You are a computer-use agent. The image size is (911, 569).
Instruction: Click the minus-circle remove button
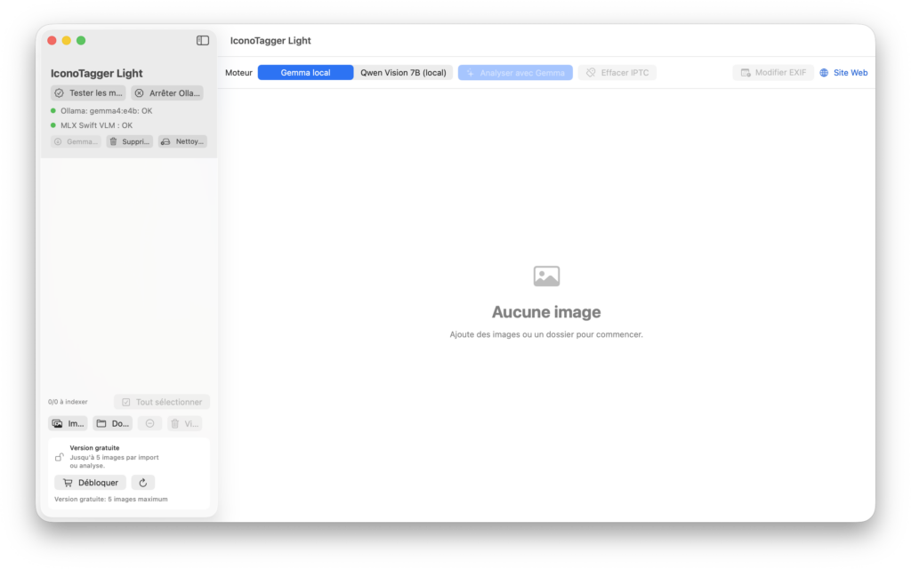pos(149,424)
